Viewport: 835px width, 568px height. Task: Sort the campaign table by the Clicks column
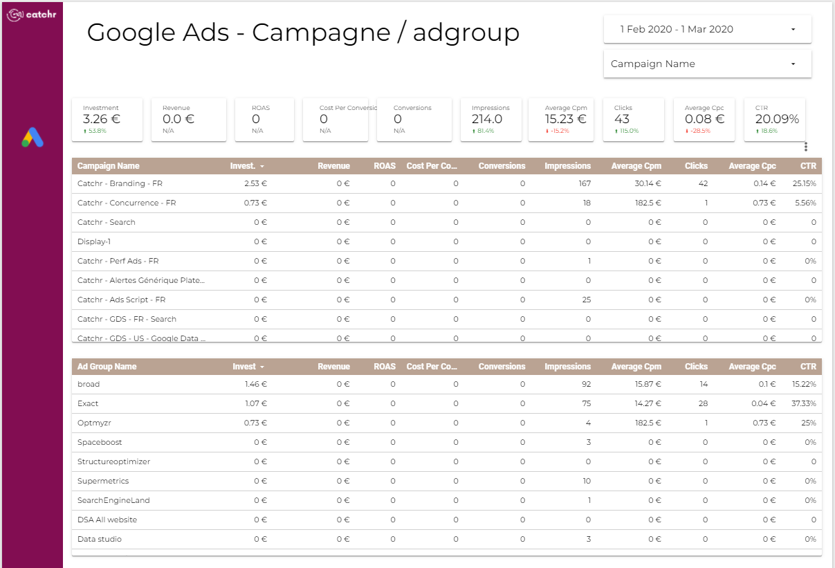[x=696, y=166]
